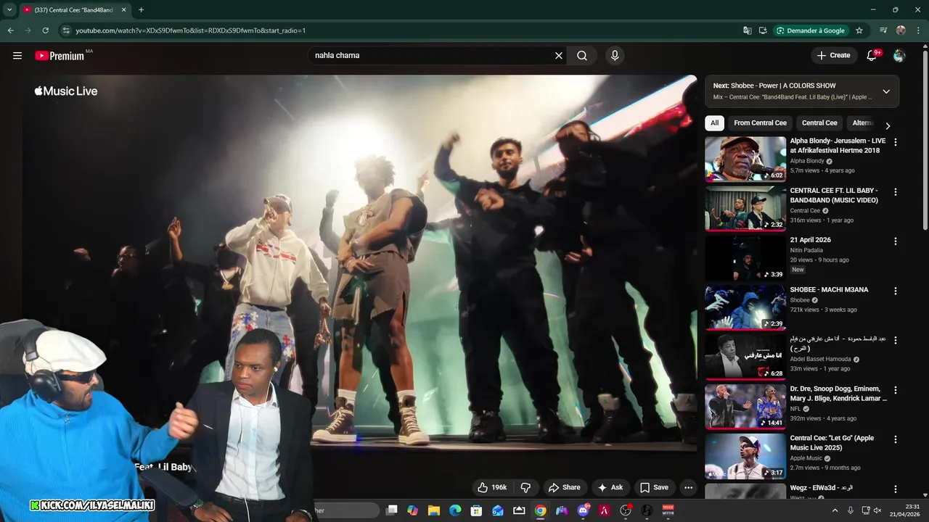Play SHOBEE MACHI M3ANA thumbnail
Screen dimensions: 929x522
pyautogui.click(x=745, y=307)
